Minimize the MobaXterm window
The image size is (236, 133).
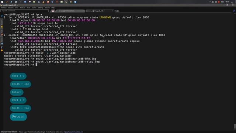click(x=222, y=5)
